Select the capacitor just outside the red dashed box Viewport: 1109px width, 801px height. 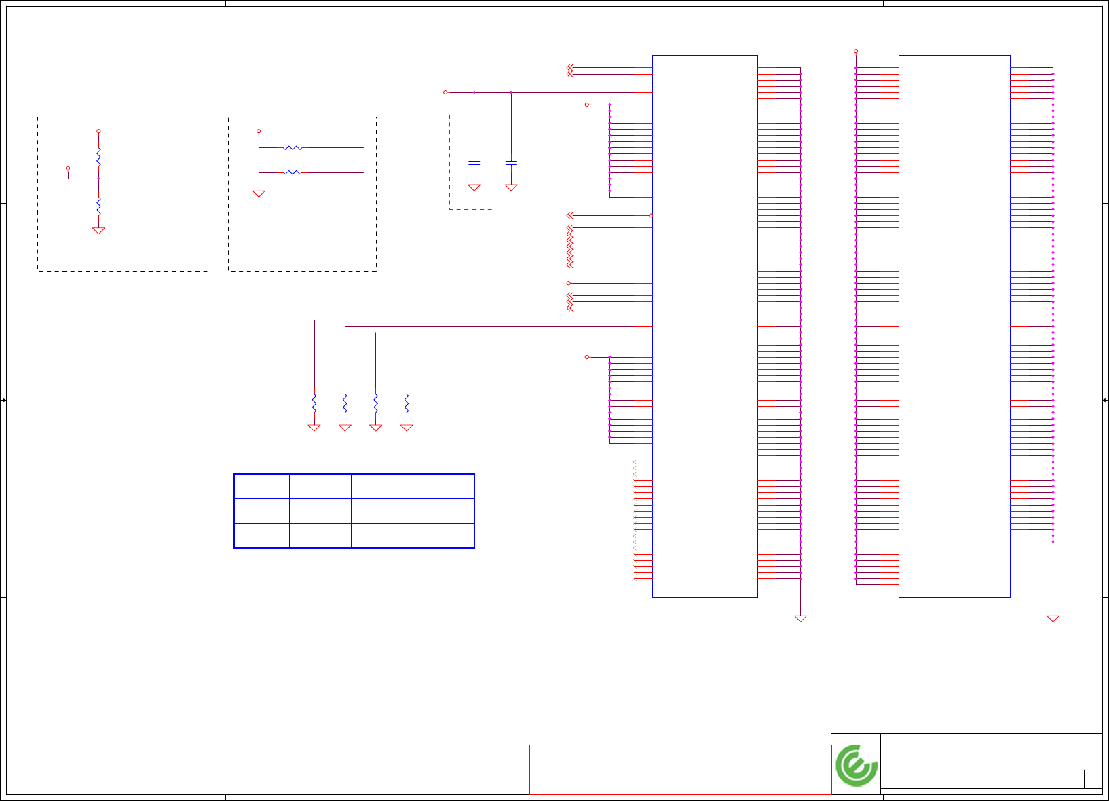511,163
